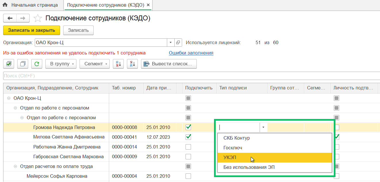The height and width of the screenshot is (182, 380).
Task: Click Вывести список button
Action: click(169, 64)
